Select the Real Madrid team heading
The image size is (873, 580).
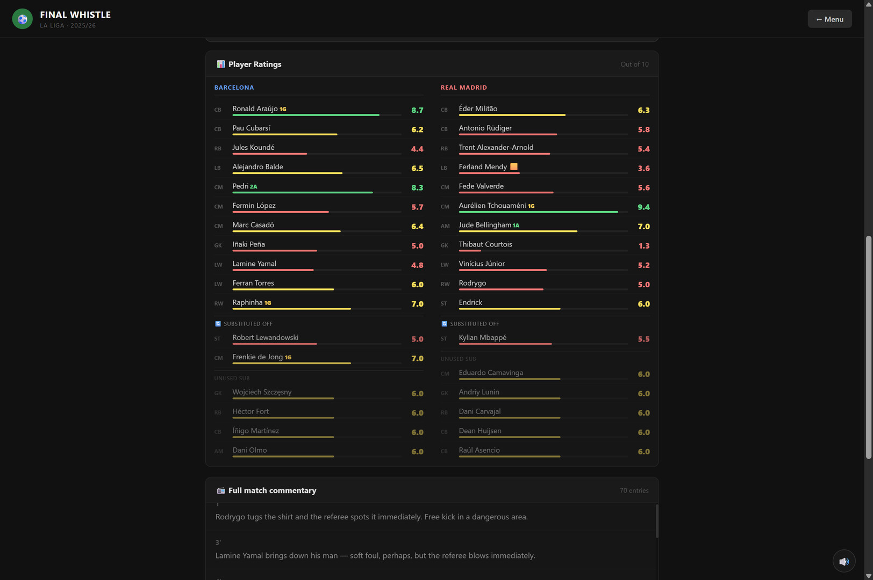(464, 88)
